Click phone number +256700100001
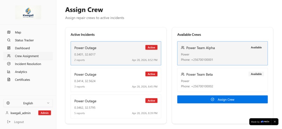Image resolution: width=282 pixels, height=129 pixels. click(x=202, y=60)
